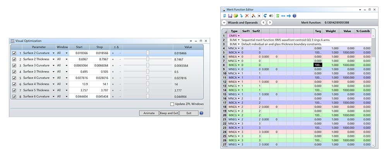
Task: Open the Surface 3 Curvature parameter dropdown
Action: tap(53, 65)
